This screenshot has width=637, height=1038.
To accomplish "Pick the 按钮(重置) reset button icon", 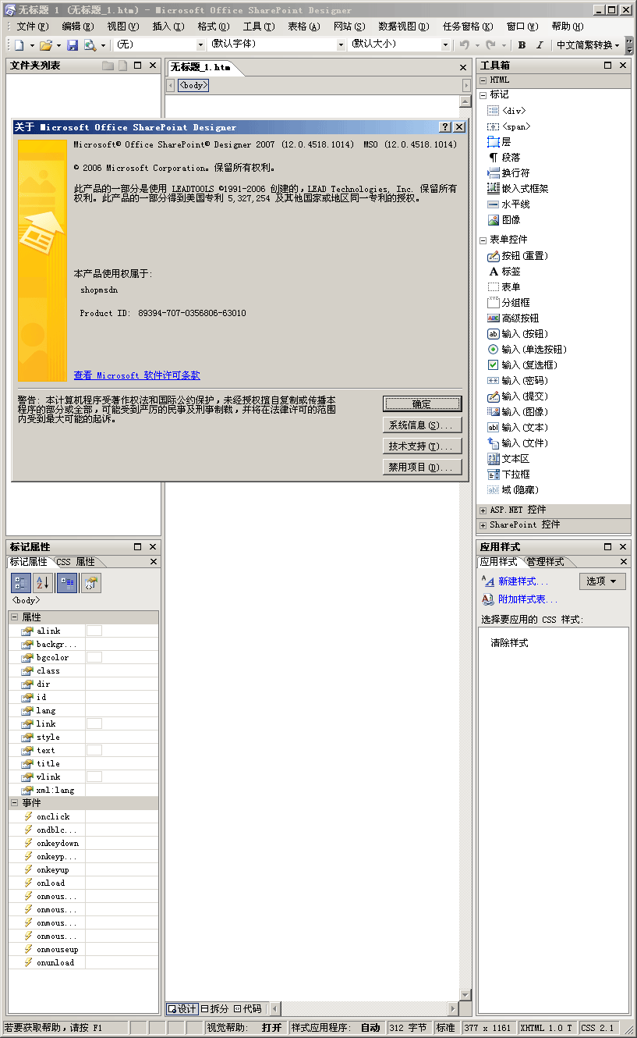I will (493, 256).
